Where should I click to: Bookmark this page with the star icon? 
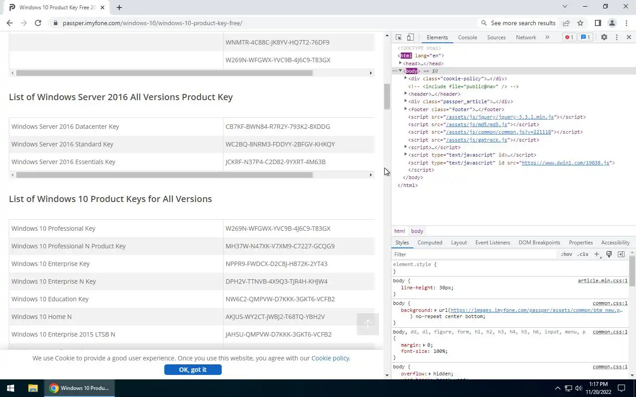coord(580,23)
